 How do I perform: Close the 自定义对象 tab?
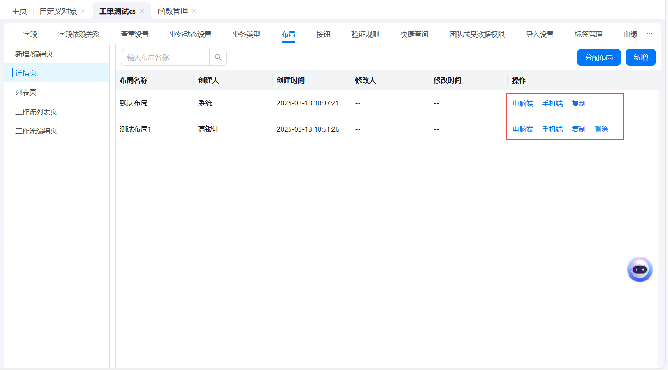click(83, 11)
